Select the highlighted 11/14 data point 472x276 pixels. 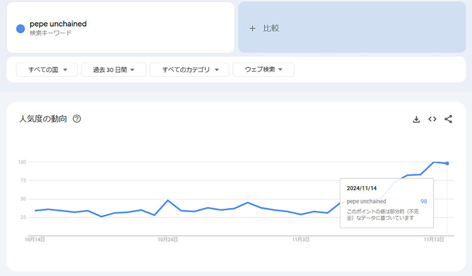pos(447,164)
